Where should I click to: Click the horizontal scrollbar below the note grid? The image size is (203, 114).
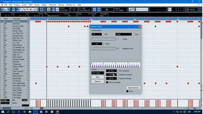coord(109,108)
